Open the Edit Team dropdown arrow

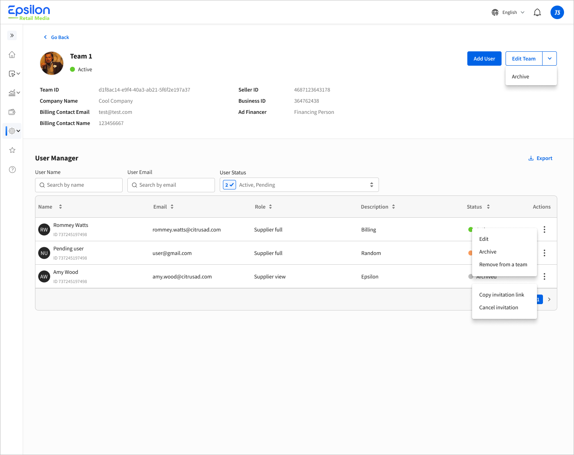coord(550,59)
